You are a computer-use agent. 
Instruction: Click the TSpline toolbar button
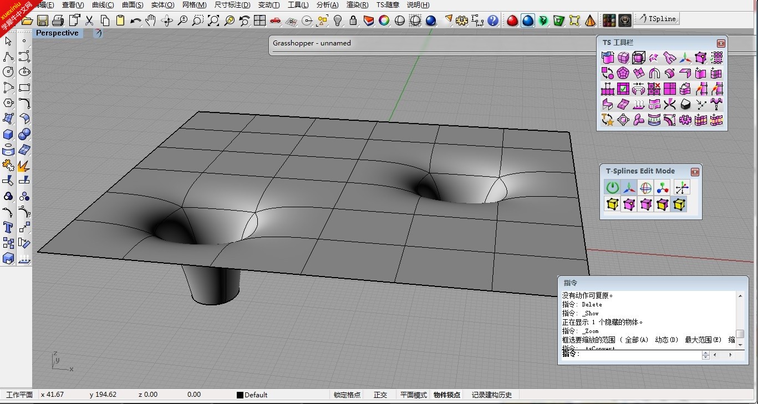[657, 19]
